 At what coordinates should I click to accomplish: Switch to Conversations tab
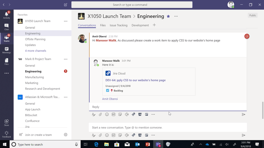click(87, 25)
